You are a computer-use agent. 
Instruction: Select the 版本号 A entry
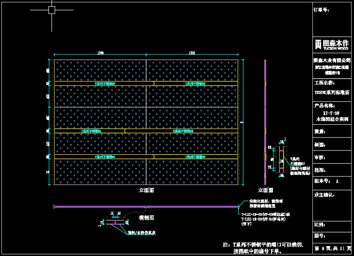[x=327, y=181]
